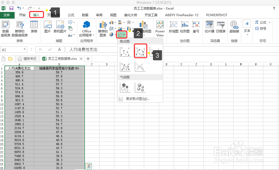The width and height of the screenshot is (279, 170).
Task: Choose scatter with smooth lines and markers
Action: tap(140, 51)
